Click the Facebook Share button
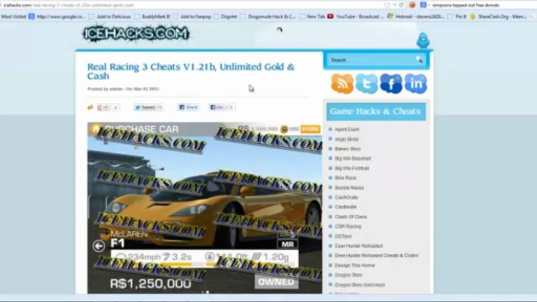This screenshot has width=537, height=302. click(x=188, y=107)
